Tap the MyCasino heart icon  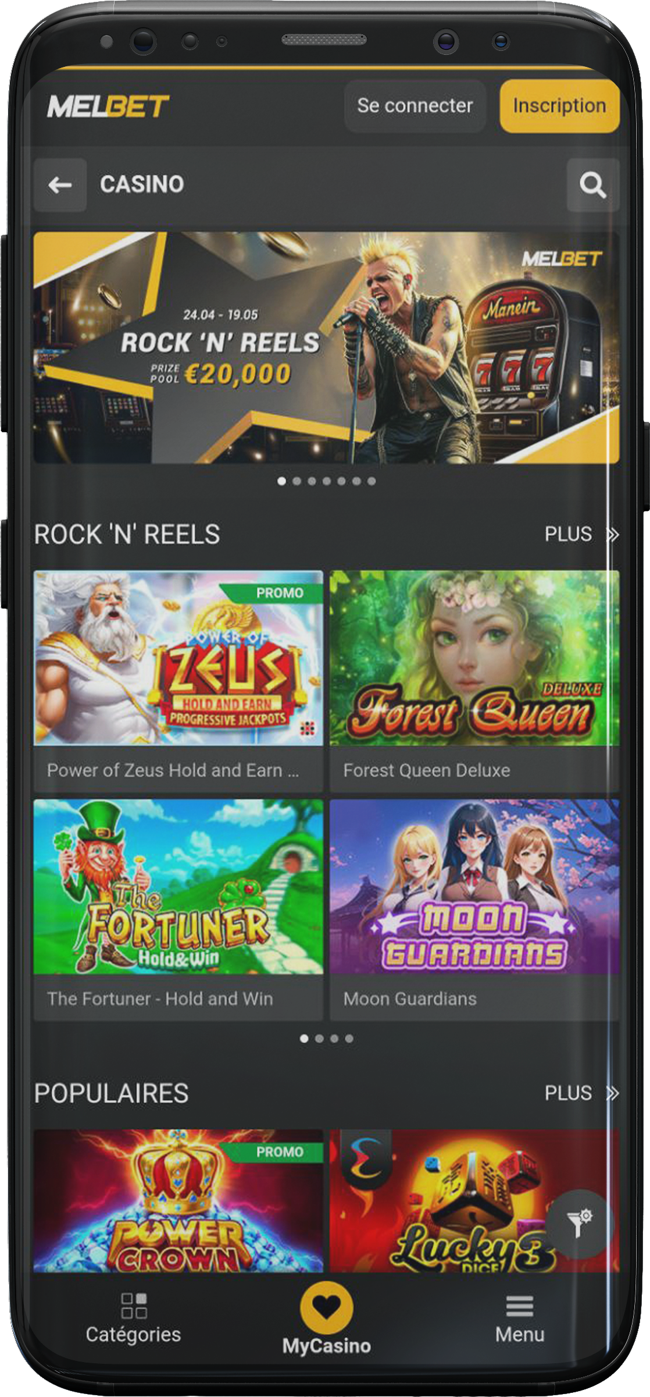point(326,1308)
